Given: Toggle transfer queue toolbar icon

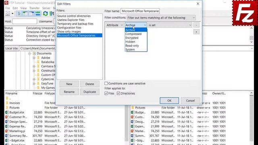Looking at the screenshot, I should point(38,13).
